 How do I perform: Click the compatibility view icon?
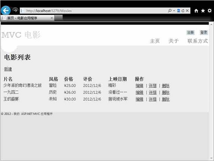(179, 10)
